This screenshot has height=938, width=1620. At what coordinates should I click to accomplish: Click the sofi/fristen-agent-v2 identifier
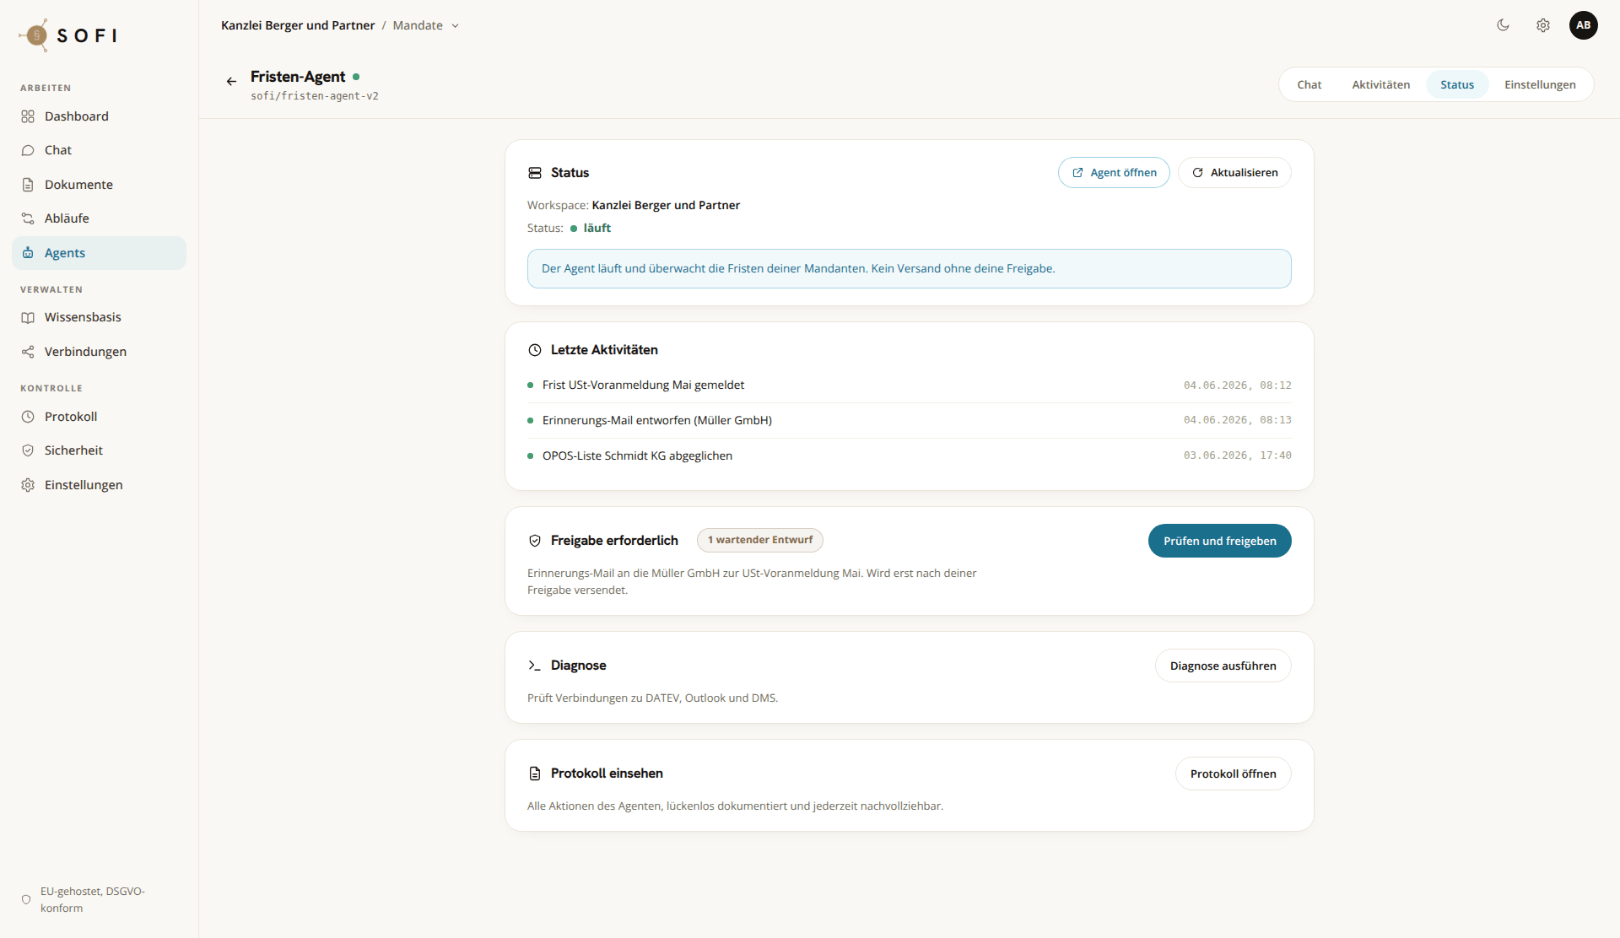click(315, 96)
